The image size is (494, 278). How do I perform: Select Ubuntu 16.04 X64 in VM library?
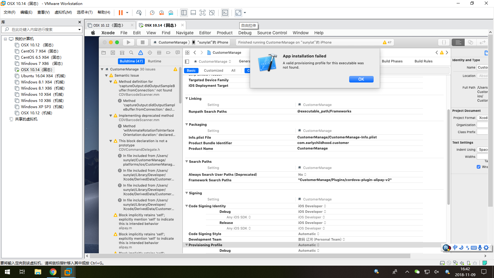43,76
